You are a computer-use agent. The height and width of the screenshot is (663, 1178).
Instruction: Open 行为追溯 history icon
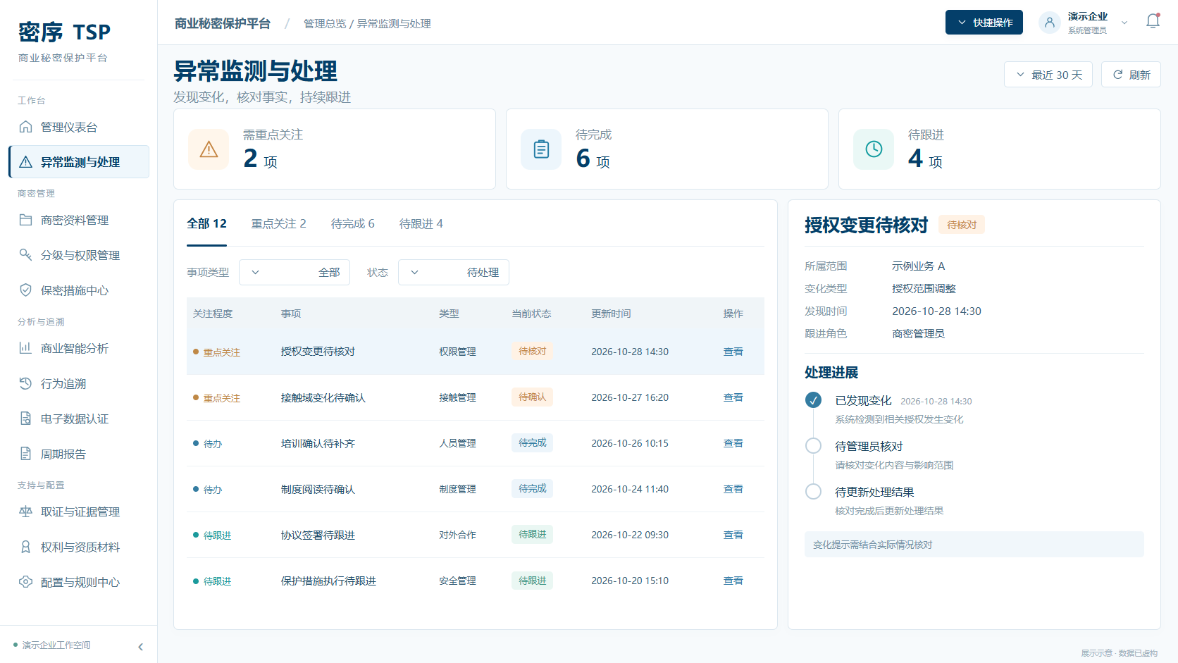[26, 383]
